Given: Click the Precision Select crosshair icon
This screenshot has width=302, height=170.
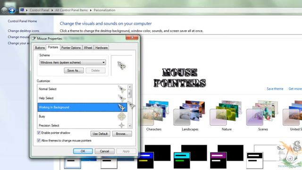Looking at the screenshot, I should click(122, 126).
